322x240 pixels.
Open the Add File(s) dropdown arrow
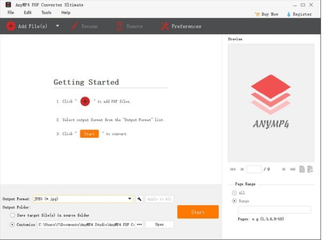[x=58, y=26]
